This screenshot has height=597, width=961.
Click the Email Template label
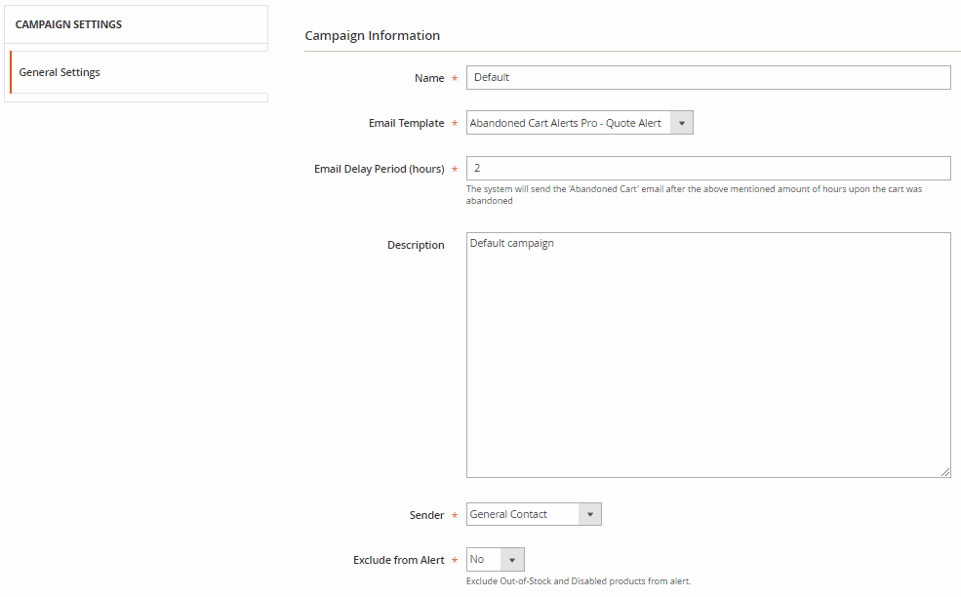406,123
